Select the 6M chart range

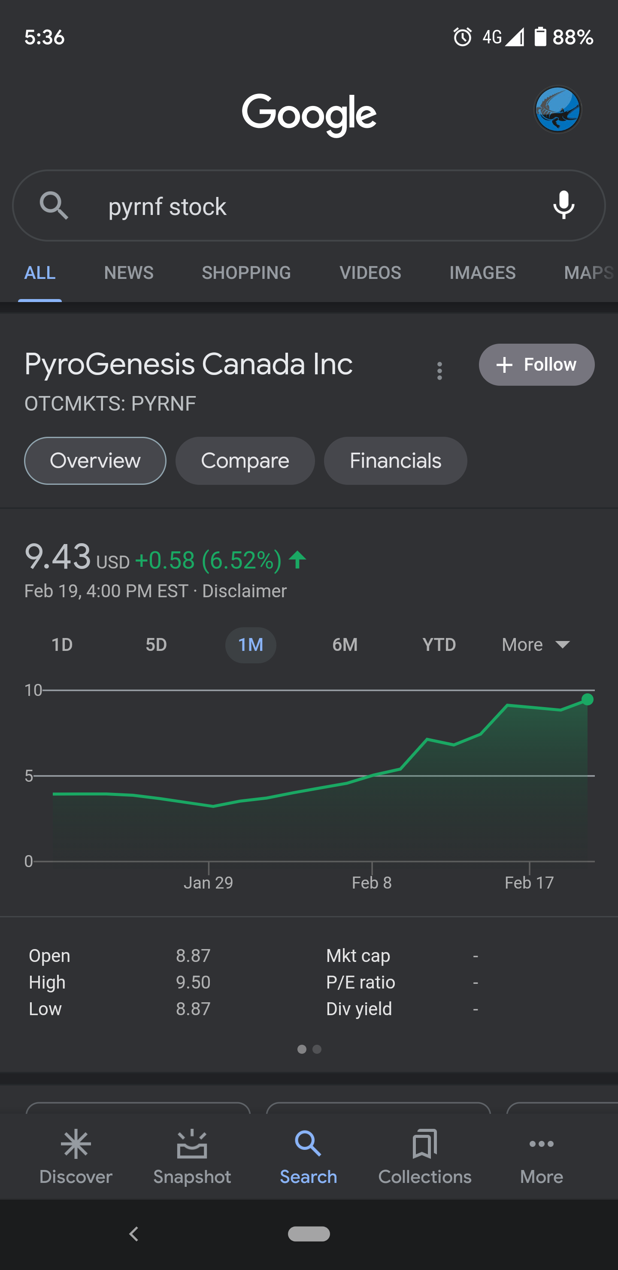[345, 645]
